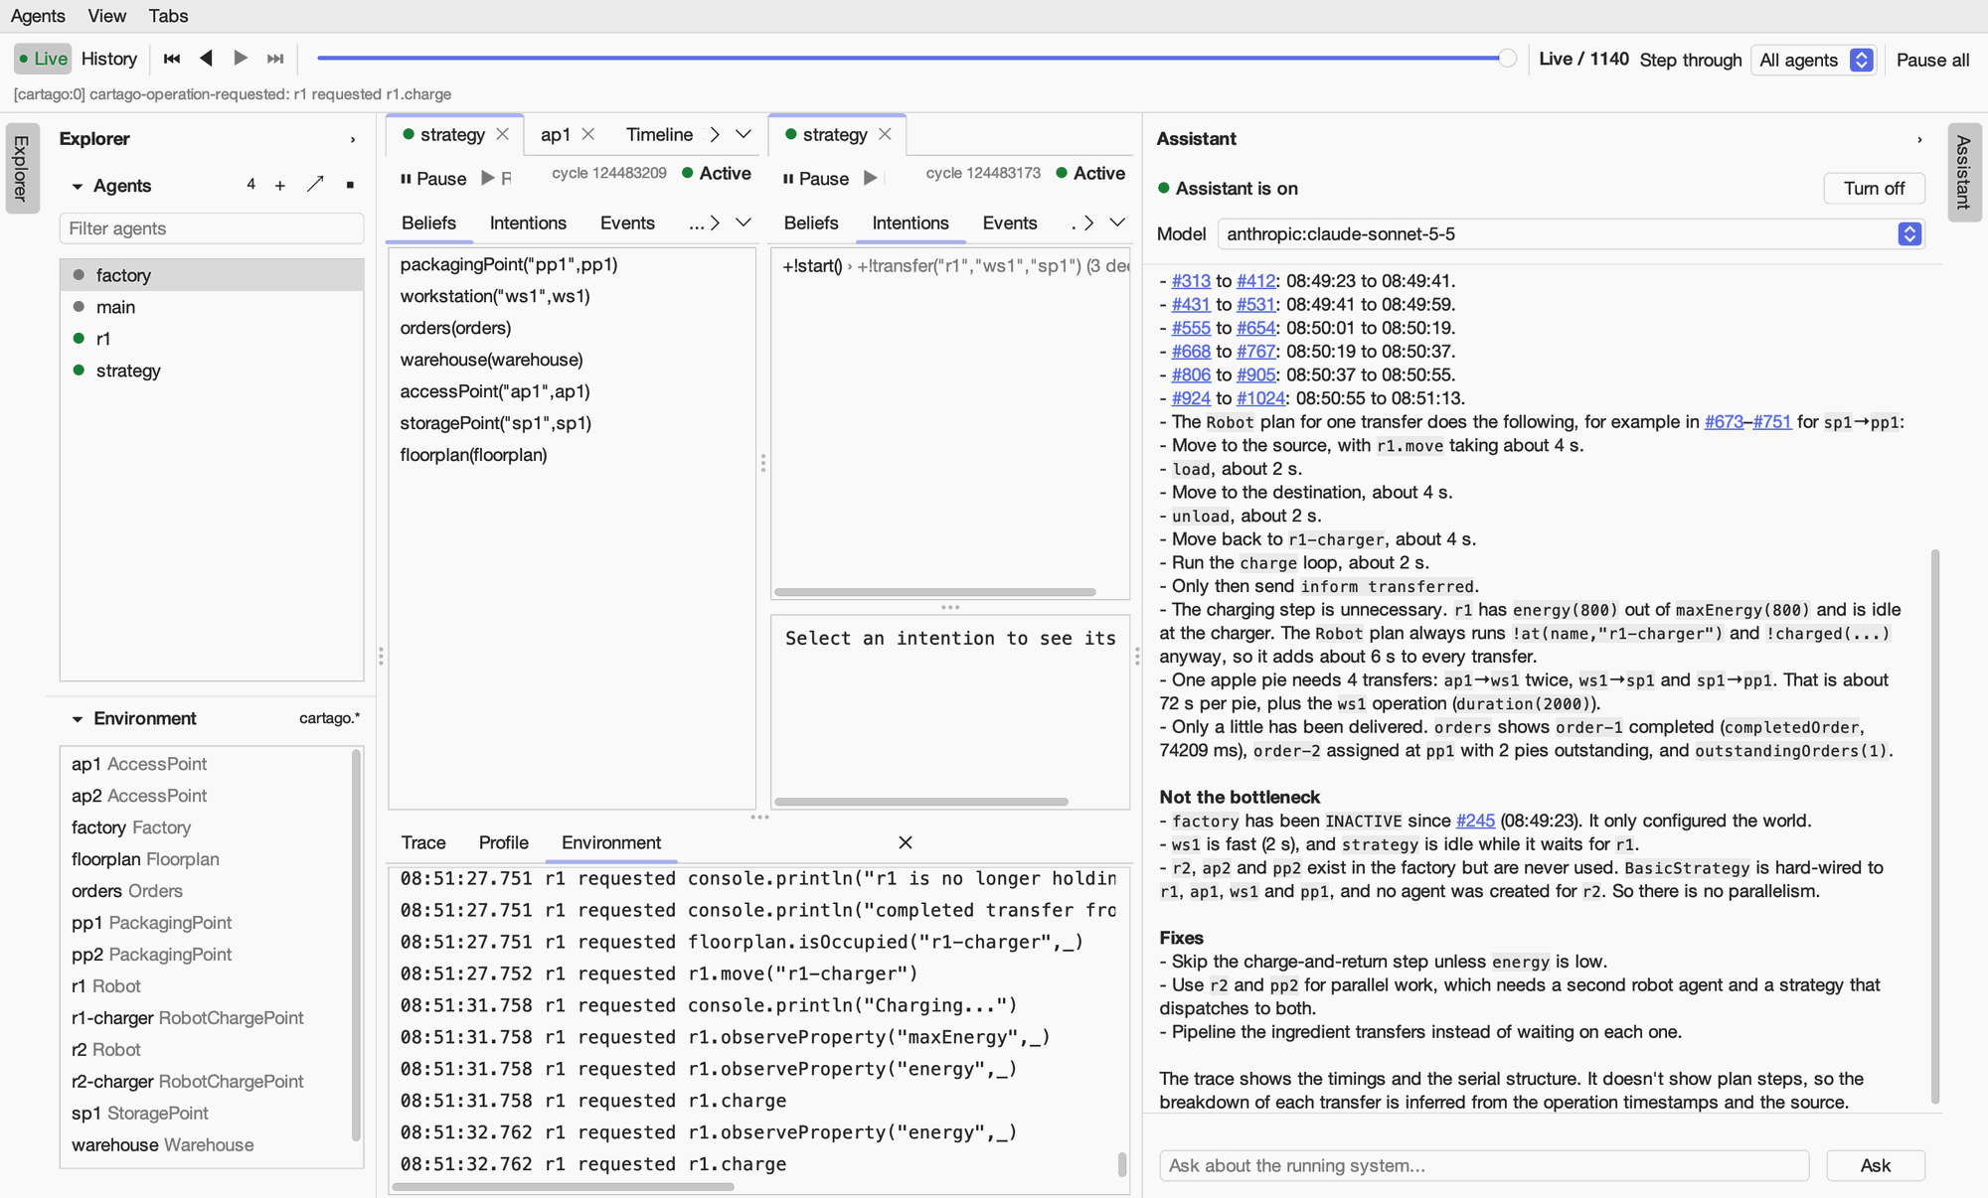The width and height of the screenshot is (1988, 1198).
Task: Open right pane sub-tab overflow dropdown
Action: 1117,223
